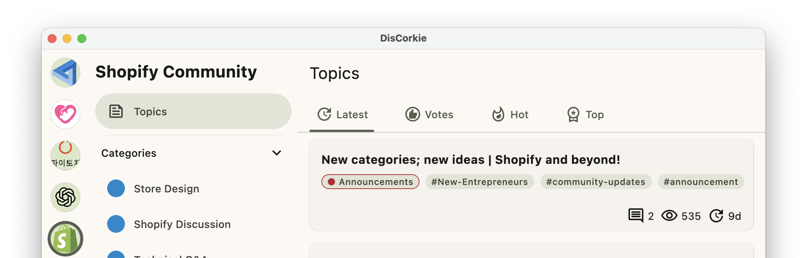Click the #New-Entrepreneurs tag

coord(479,182)
